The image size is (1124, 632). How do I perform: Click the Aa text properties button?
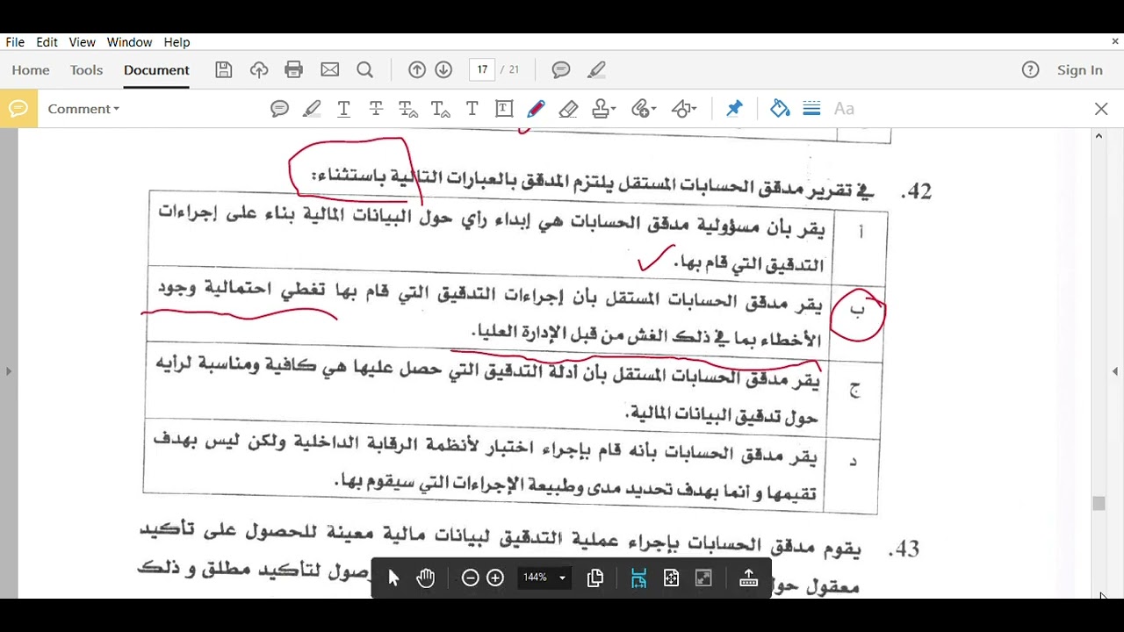(x=844, y=109)
